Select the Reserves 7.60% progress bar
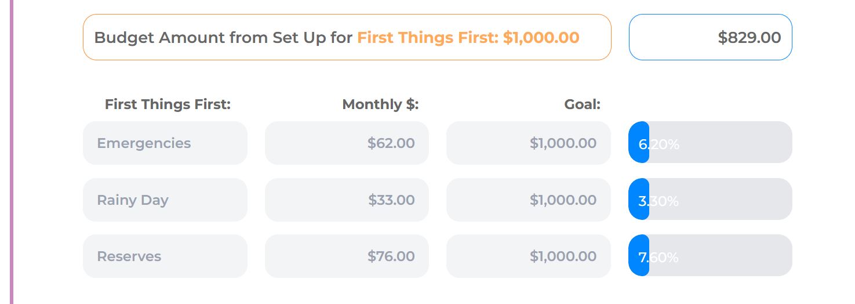The height and width of the screenshot is (304, 855). (710, 256)
